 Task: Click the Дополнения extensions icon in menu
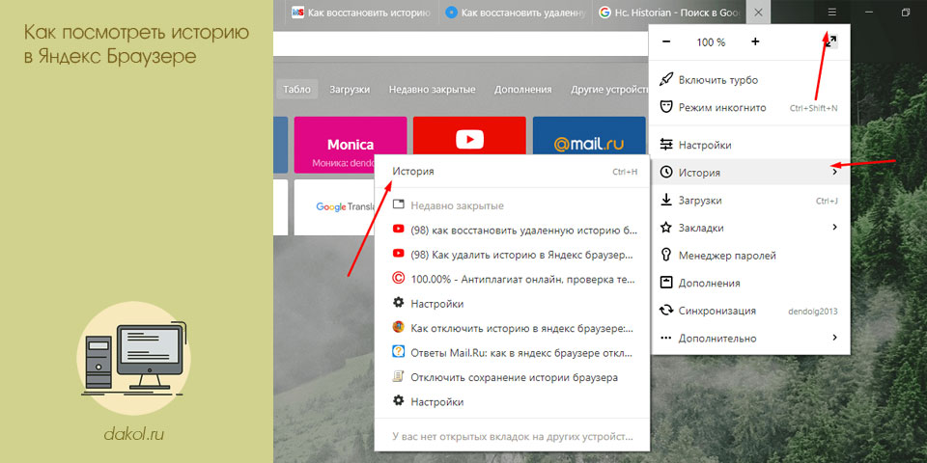(666, 283)
